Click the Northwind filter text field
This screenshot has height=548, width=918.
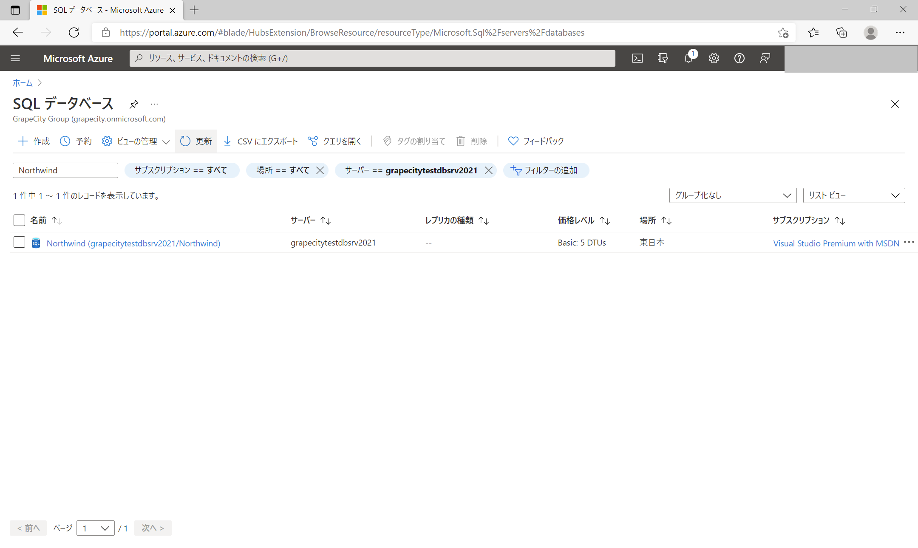[x=65, y=170]
